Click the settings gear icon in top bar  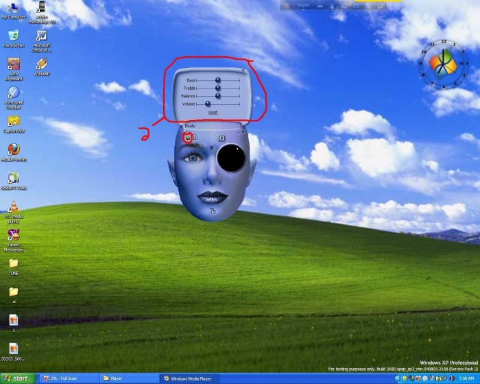[x=344, y=5]
